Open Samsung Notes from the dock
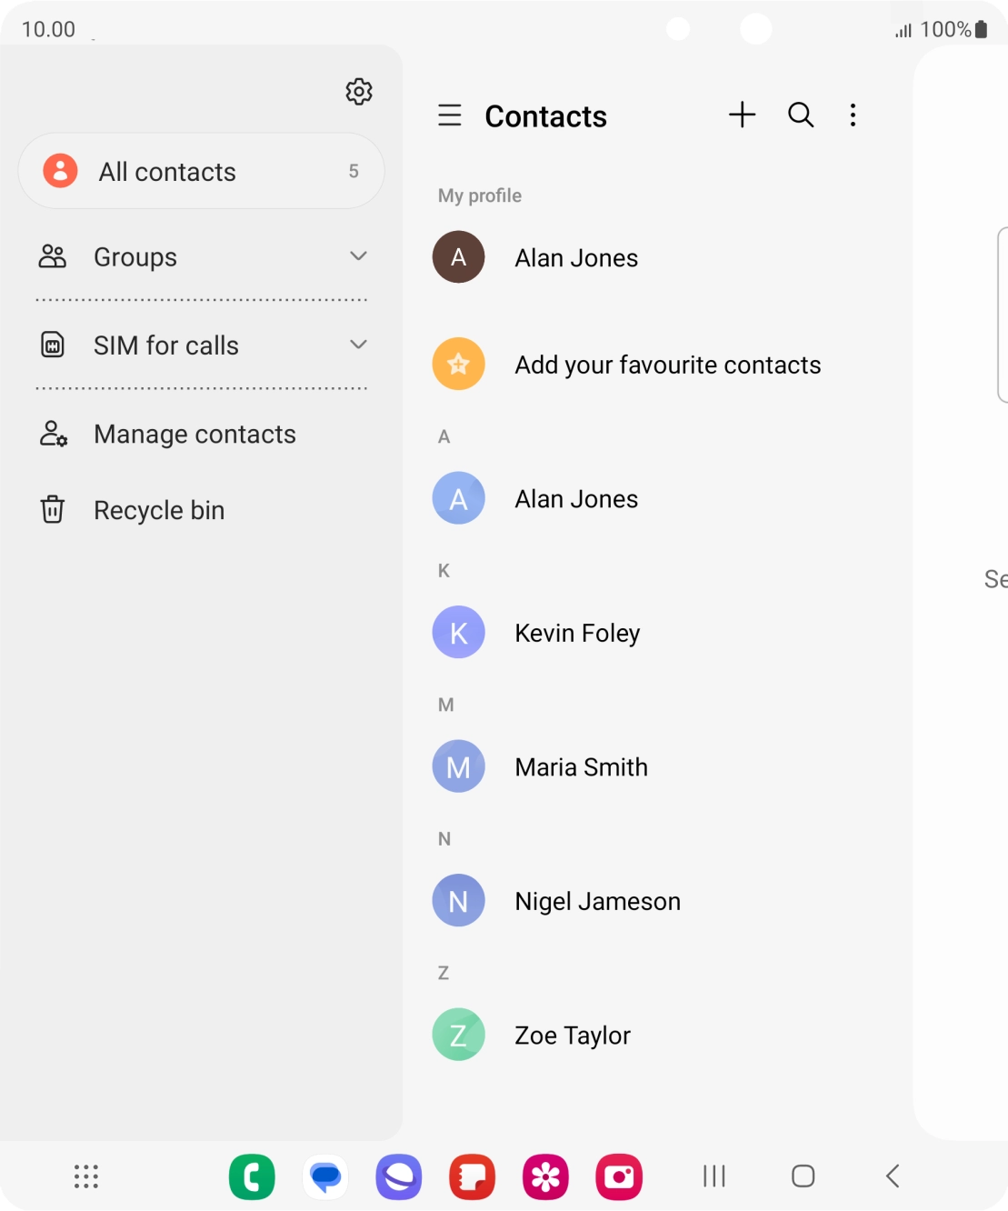This screenshot has width=1008, height=1211. tap(472, 1176)
